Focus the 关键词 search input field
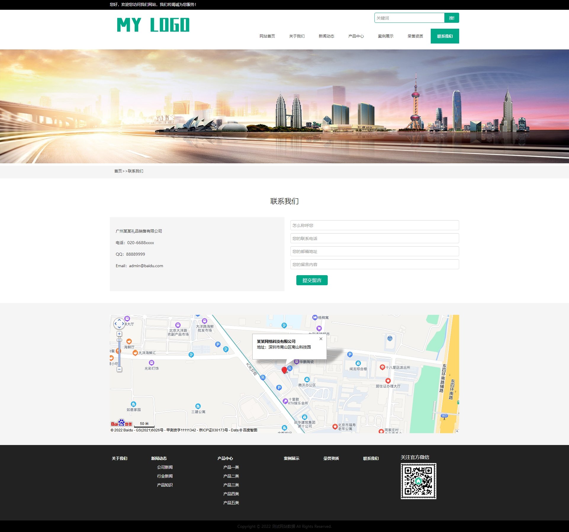 tap(409, 18)
